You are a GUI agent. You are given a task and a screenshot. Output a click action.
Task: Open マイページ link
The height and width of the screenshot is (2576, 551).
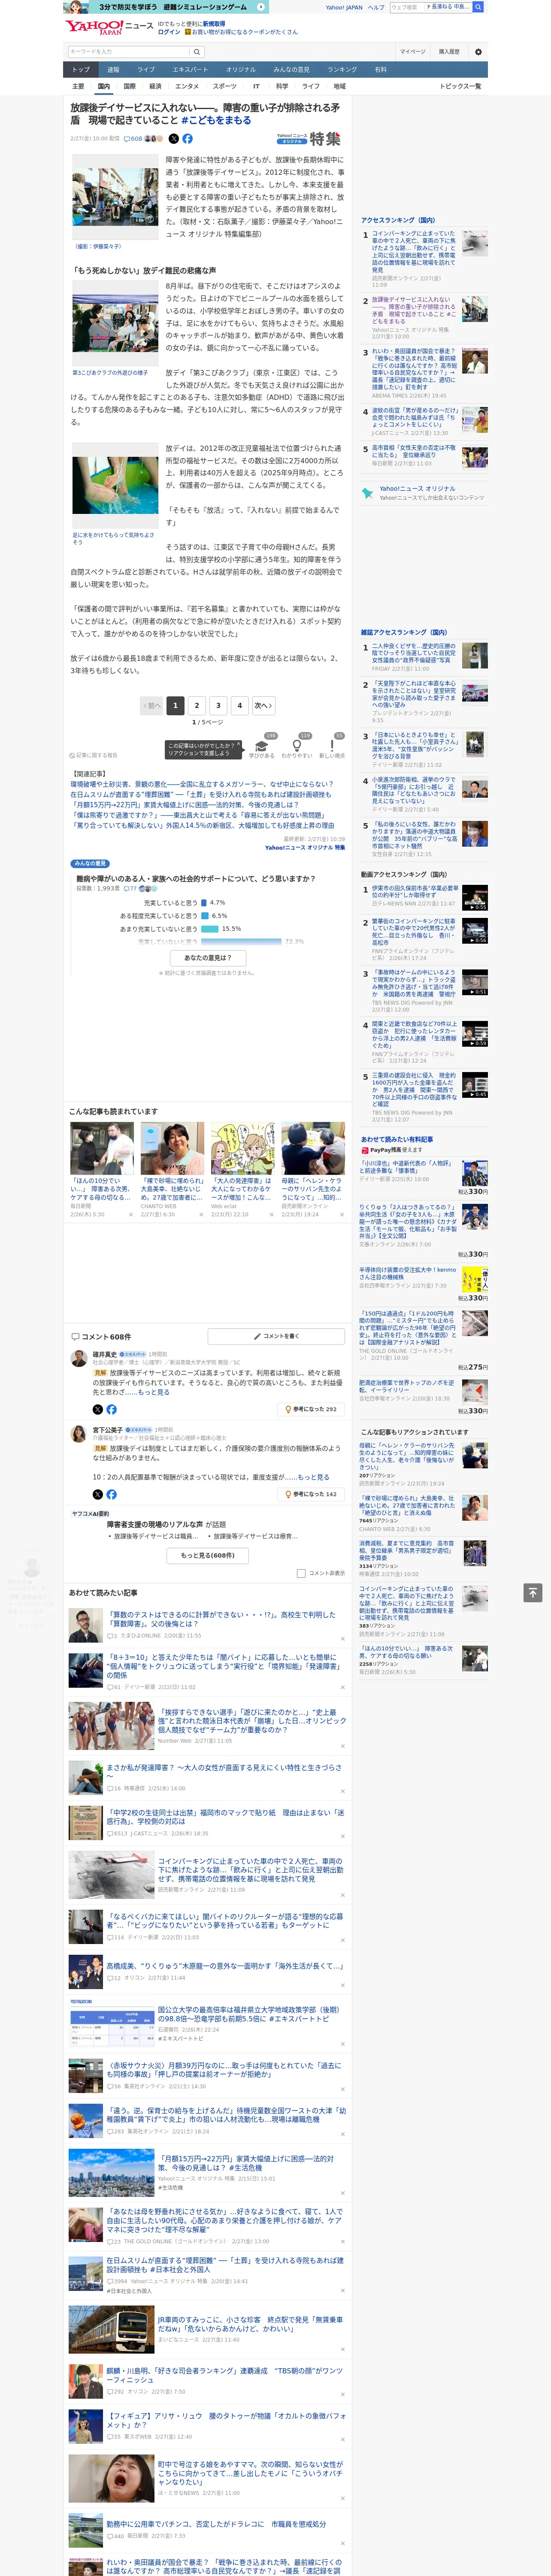(x=413, y=51)
